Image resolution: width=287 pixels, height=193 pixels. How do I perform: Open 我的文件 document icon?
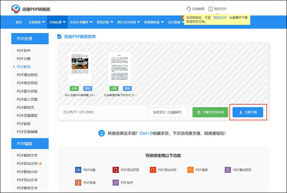point(211,9)
